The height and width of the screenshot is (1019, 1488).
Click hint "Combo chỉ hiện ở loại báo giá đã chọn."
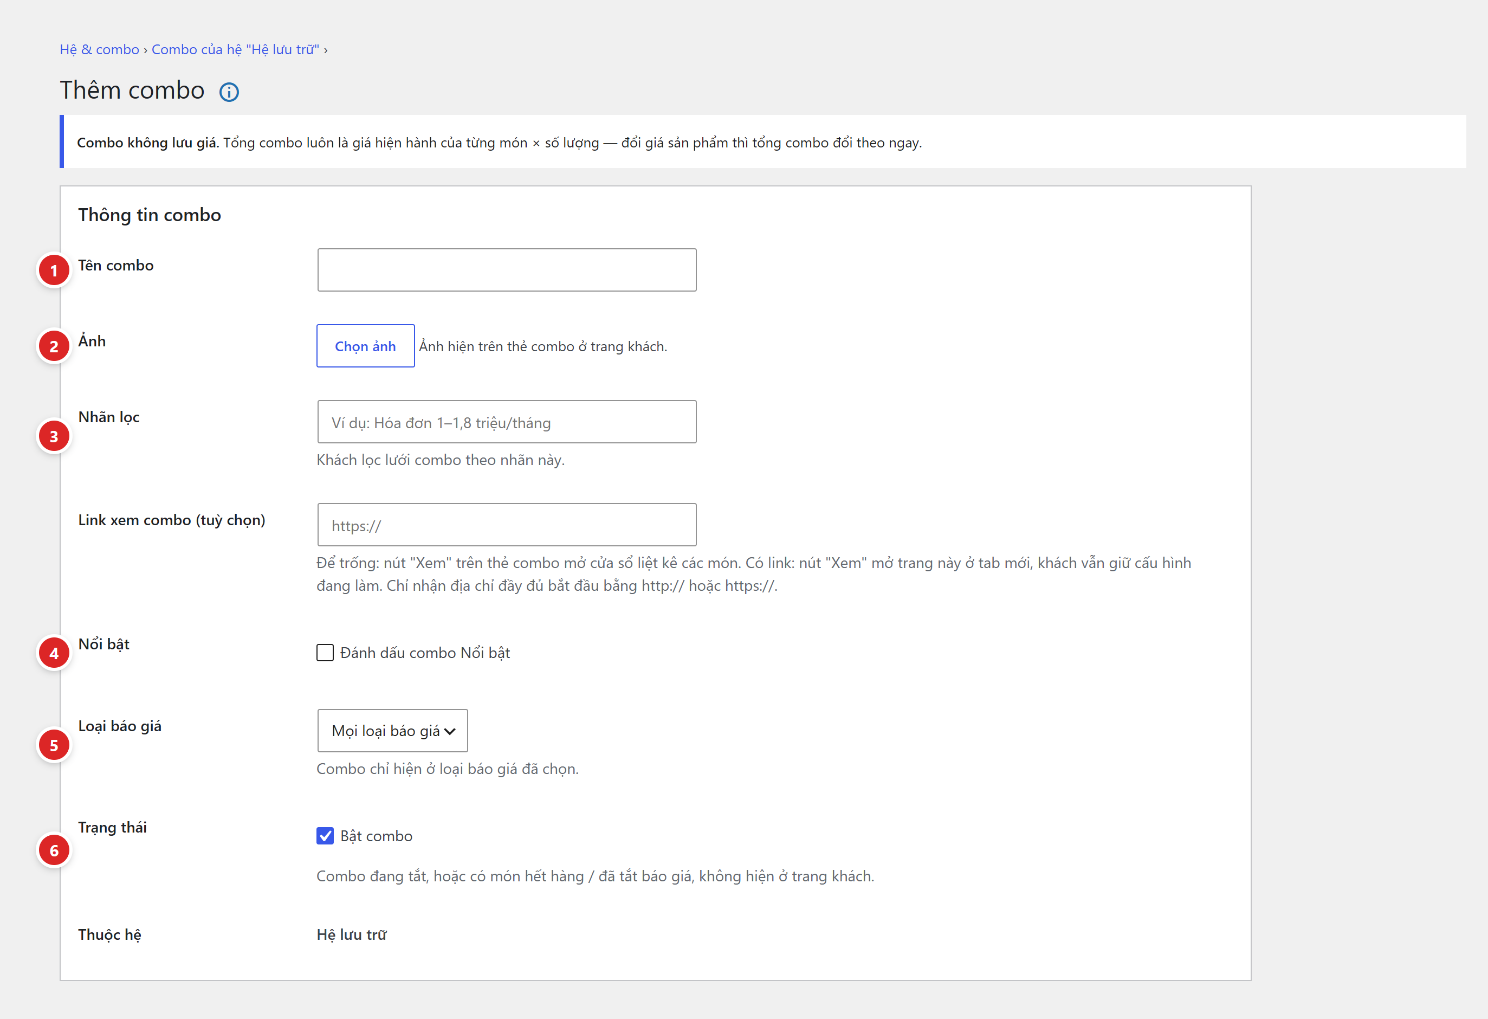(448, 769)
